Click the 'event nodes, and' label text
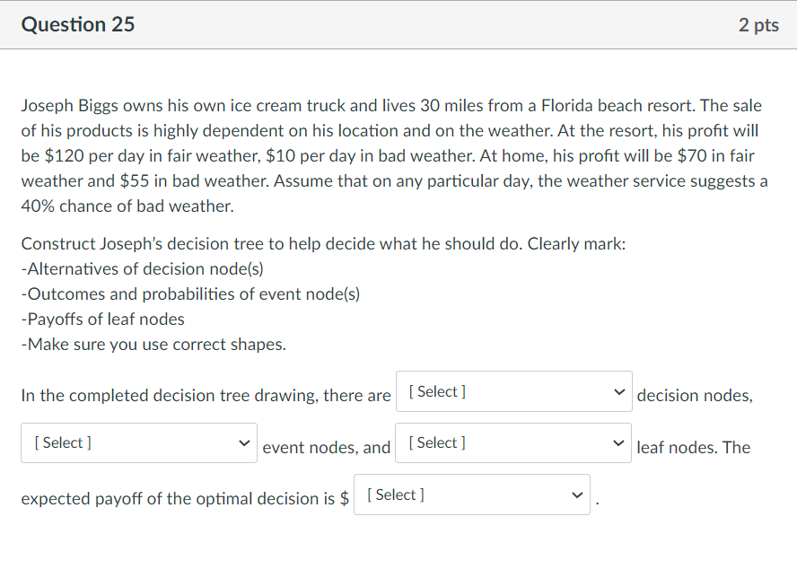 327,447
